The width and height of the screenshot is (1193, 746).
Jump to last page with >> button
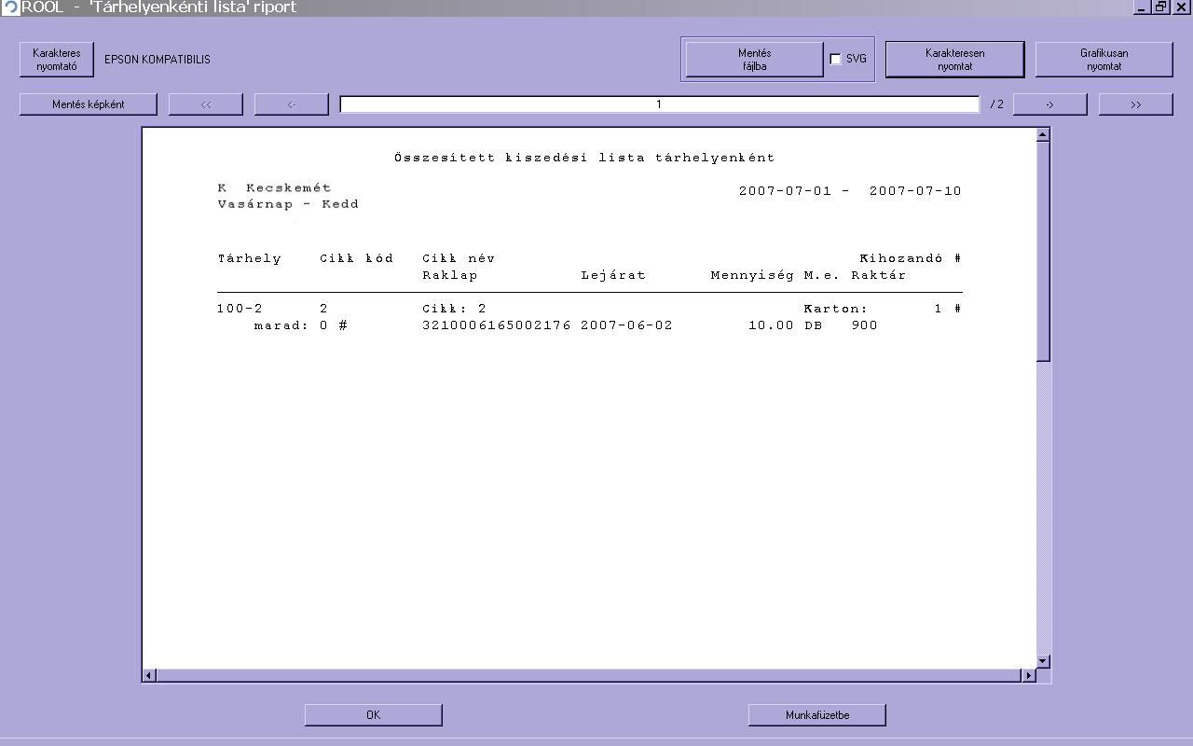(1135, 104)
